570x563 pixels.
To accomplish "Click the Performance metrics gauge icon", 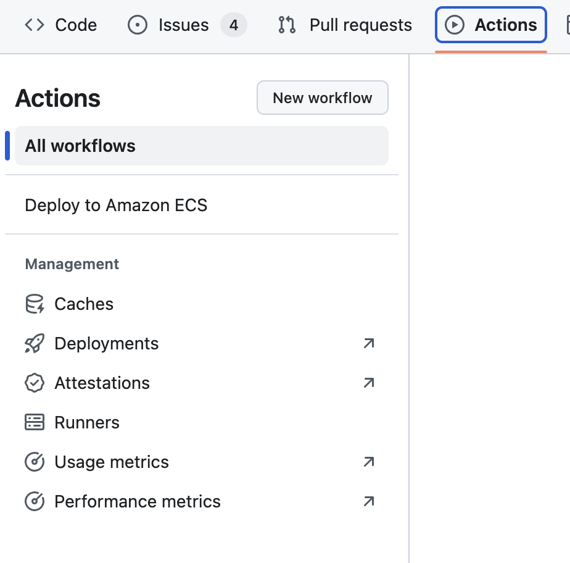I will point(35,501).
